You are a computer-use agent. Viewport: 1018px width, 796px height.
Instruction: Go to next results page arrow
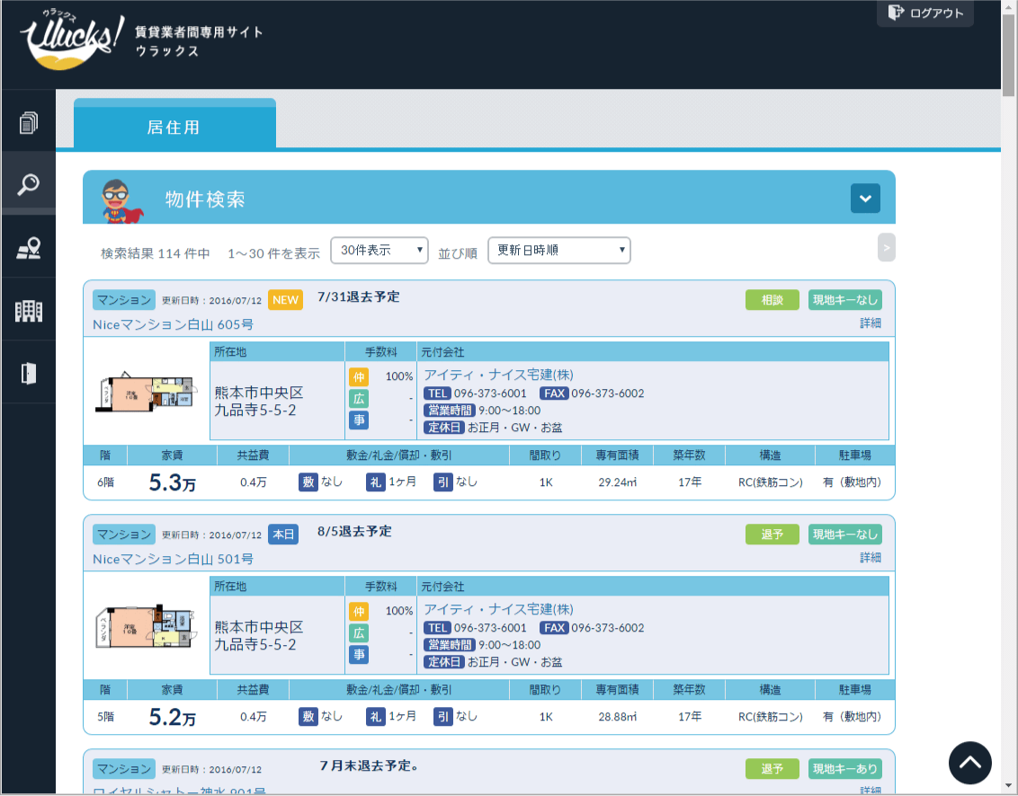pyautogui.click(x=886, y=248)
